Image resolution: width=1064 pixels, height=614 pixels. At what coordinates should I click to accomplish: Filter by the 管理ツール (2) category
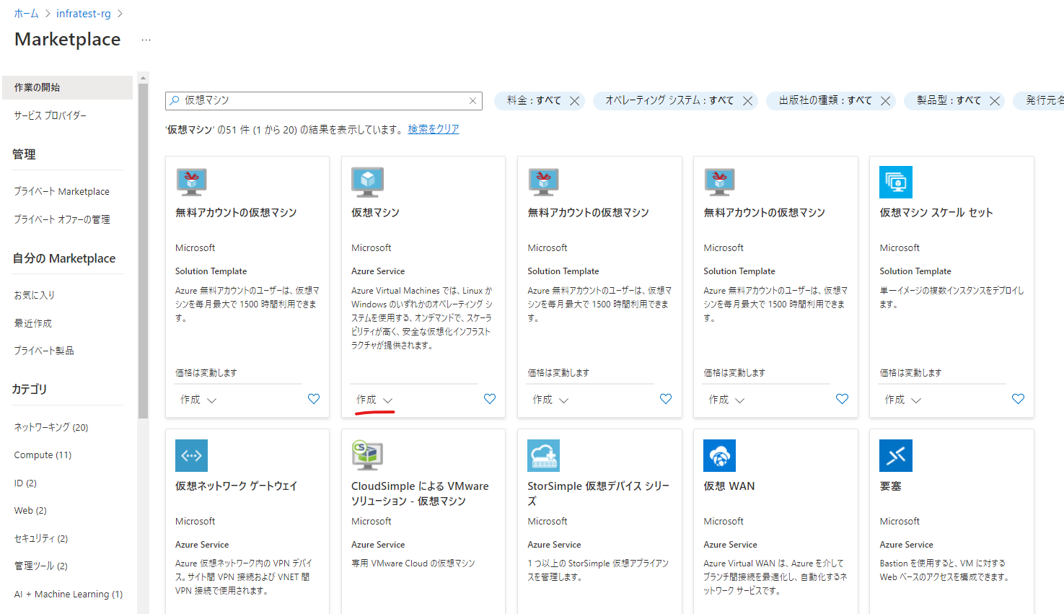41,566
